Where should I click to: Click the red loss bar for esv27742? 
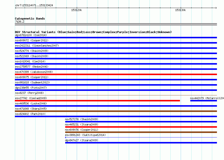97,101
